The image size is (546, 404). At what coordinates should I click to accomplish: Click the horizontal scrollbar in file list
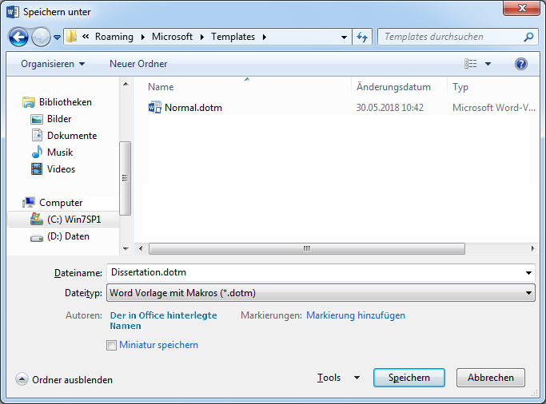[x=306, y=248]
